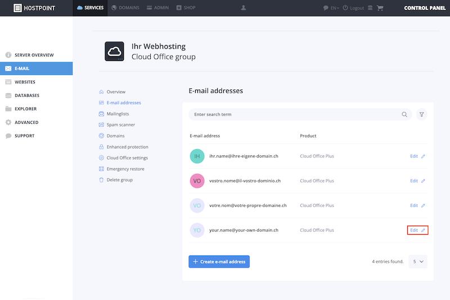The width and height of the screenshot is (450, 300).
Task: Select Server Overview in sidebar
Action: click(36, 55)
